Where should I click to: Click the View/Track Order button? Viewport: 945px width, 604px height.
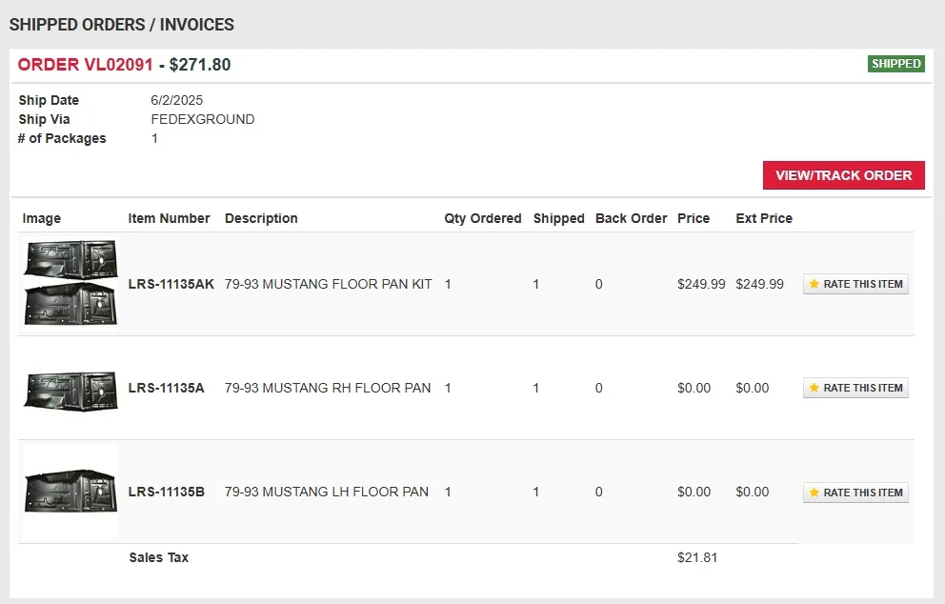(844, 175)
